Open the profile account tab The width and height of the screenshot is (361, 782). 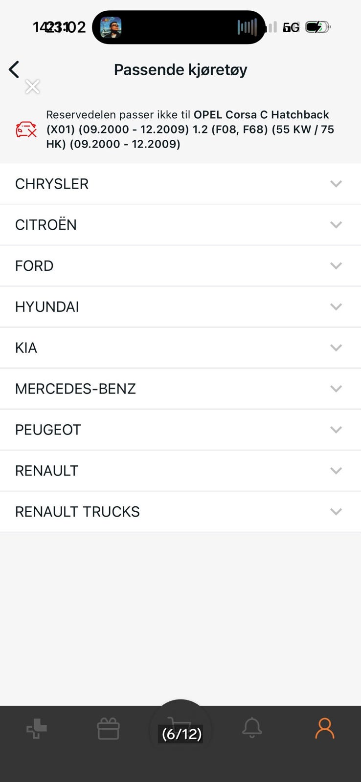coord(324,728)
